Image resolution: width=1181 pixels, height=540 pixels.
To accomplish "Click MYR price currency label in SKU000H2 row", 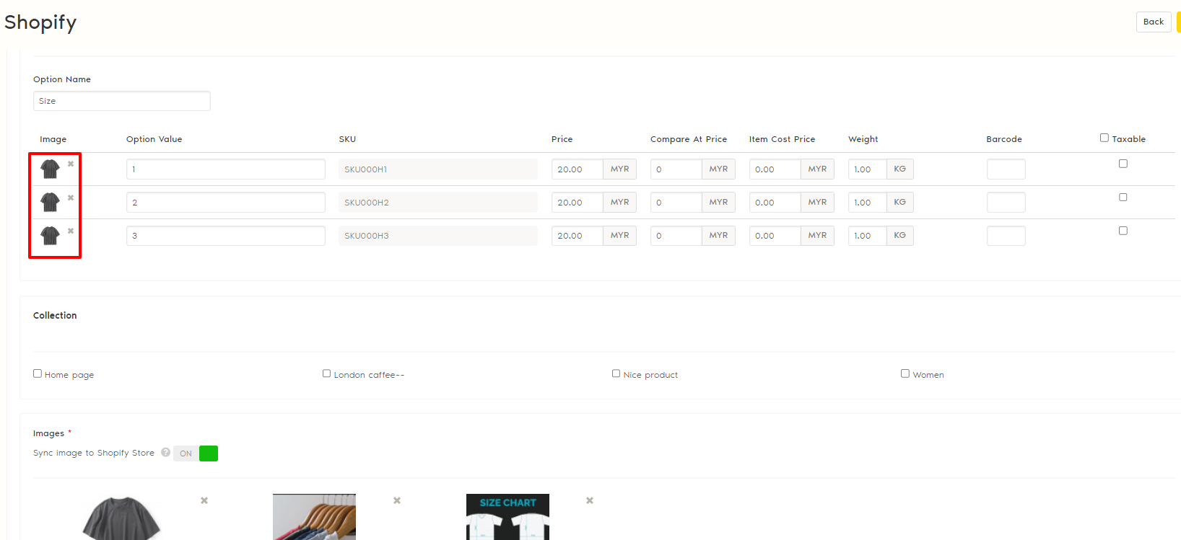I will point(620,203).
